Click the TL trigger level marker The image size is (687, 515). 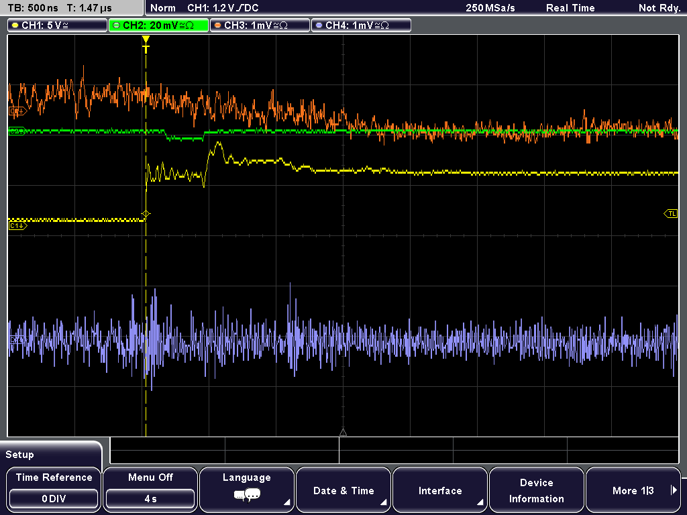point(671,214)
